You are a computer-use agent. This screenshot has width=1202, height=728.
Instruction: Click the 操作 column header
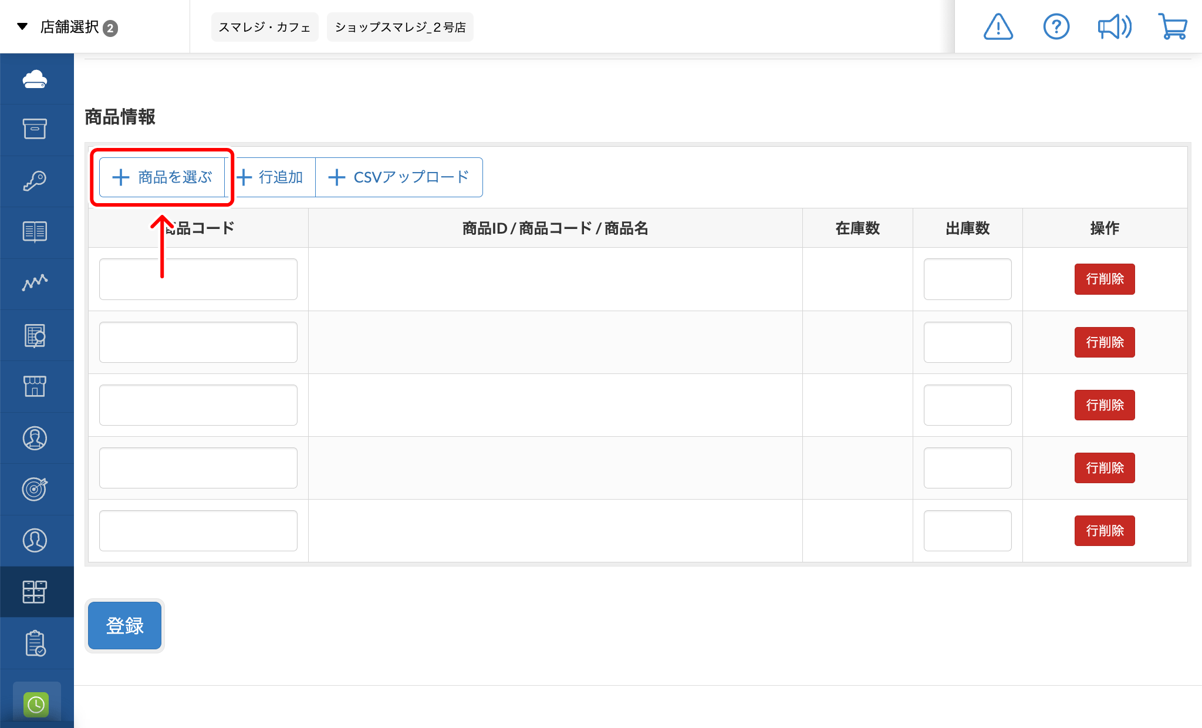click(1105, 228)
